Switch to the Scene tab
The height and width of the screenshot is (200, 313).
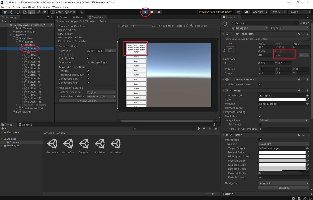62,17
